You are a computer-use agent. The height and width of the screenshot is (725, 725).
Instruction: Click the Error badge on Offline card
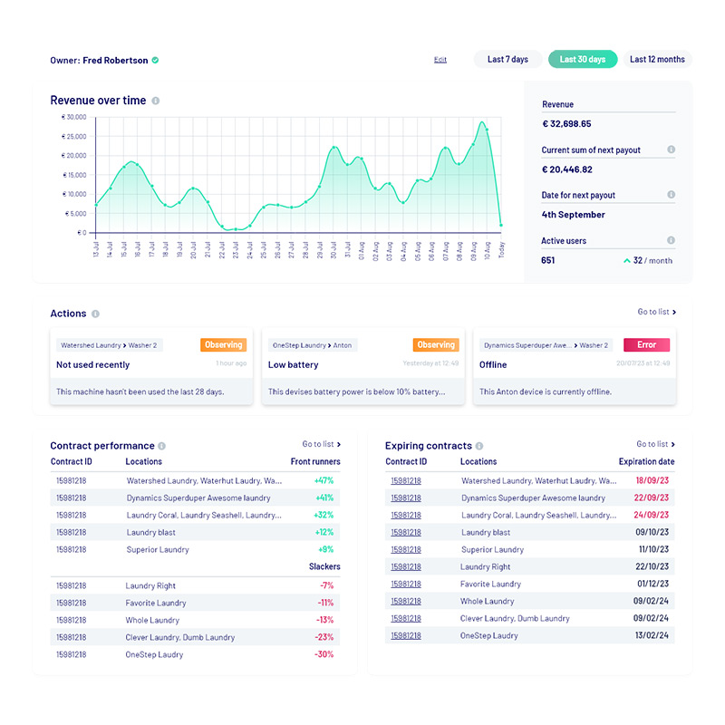point(646,345)
